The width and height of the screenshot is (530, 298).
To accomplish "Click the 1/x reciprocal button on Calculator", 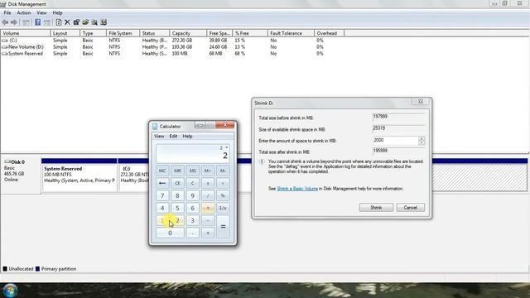I will 223,208.
